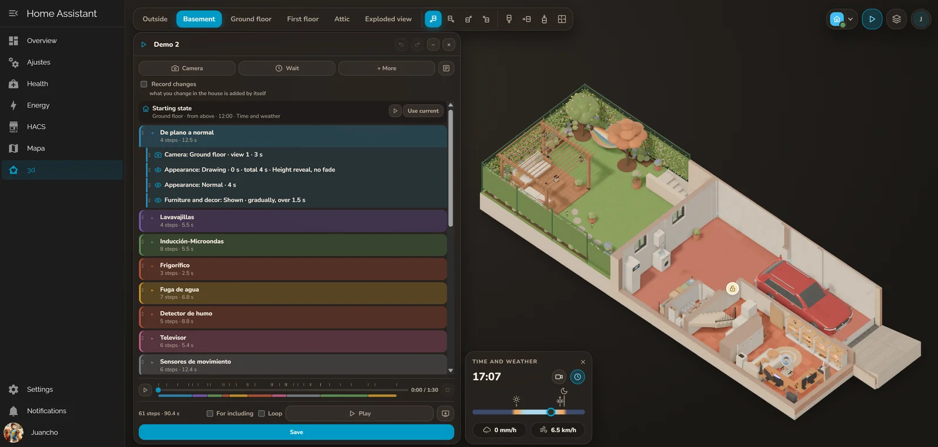Click the timeline playhead at 0:00
The height and width of the screenshot is (447, 938).
point(158,390)
